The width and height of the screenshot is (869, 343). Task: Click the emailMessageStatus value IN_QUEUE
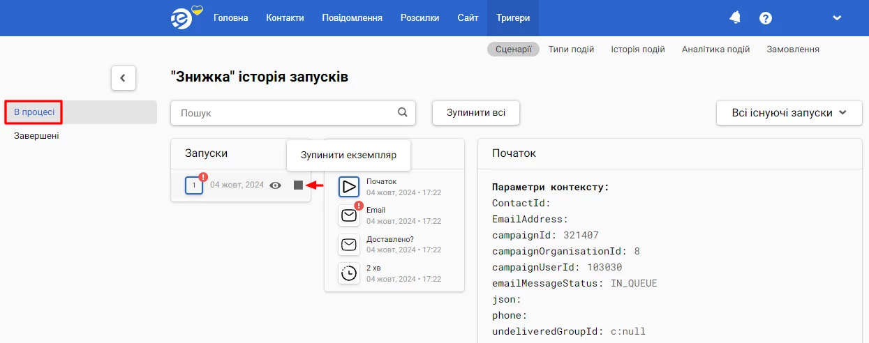634,284
